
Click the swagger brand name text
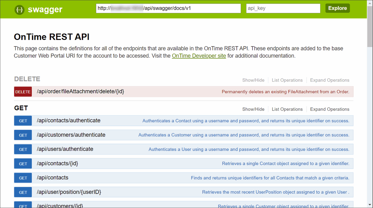(45, 10)
